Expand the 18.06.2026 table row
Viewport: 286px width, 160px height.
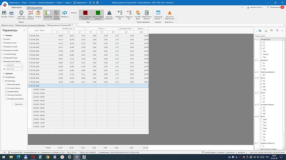coord(30,36)
